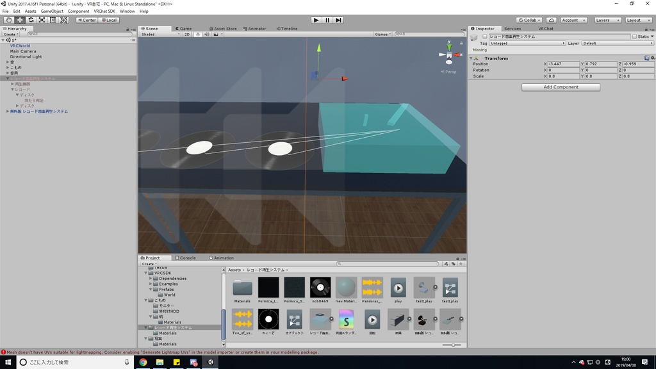
Task: Open the VRChat SDK menu
Action: pos(104,12)
